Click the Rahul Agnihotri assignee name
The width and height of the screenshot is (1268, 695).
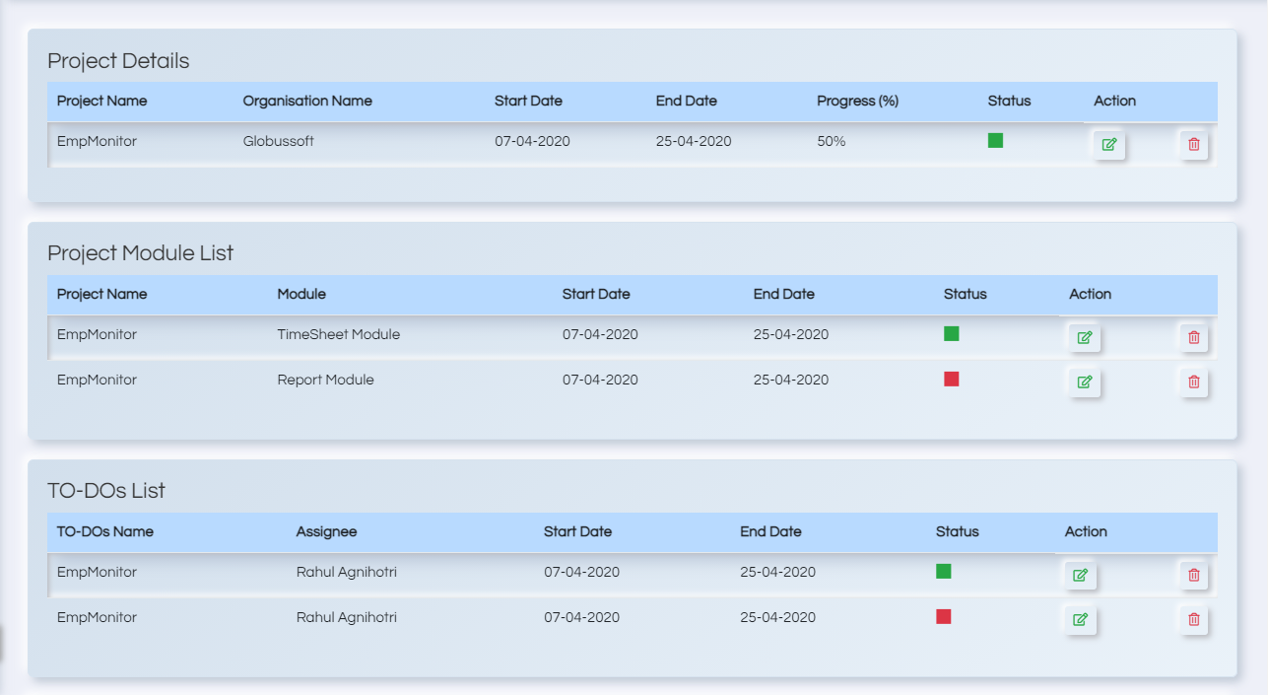click(x=345, y=572)
